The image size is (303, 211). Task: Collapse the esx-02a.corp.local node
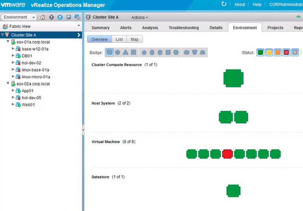[8, 83]
